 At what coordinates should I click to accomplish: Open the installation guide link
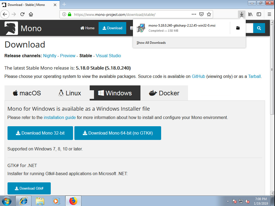60,118
